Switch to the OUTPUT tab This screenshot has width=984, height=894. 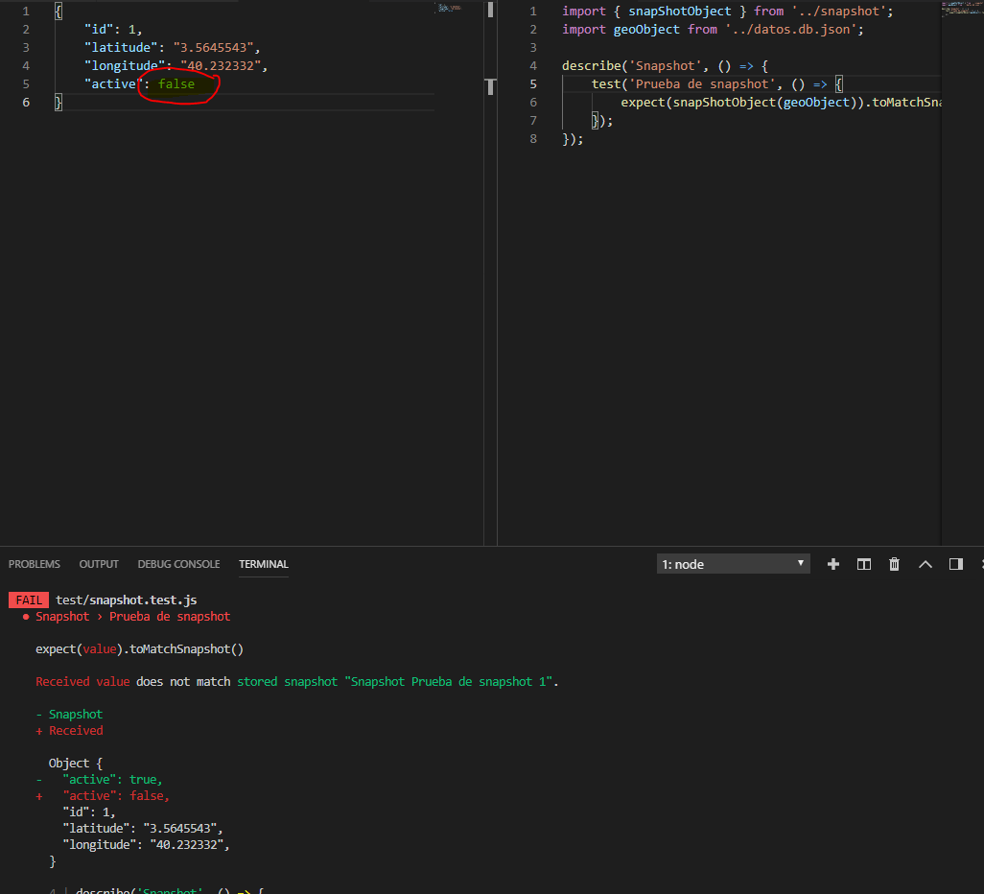click(x=99, y=564)
